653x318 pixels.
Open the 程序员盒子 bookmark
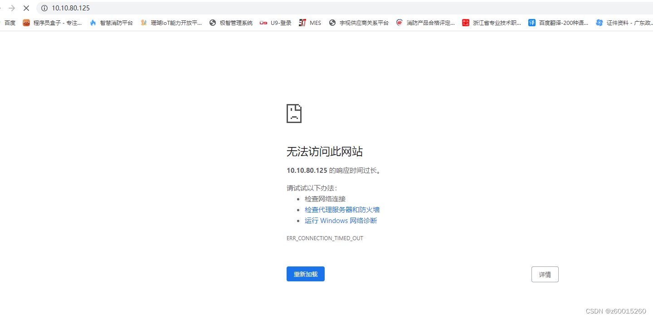point(52,23)
